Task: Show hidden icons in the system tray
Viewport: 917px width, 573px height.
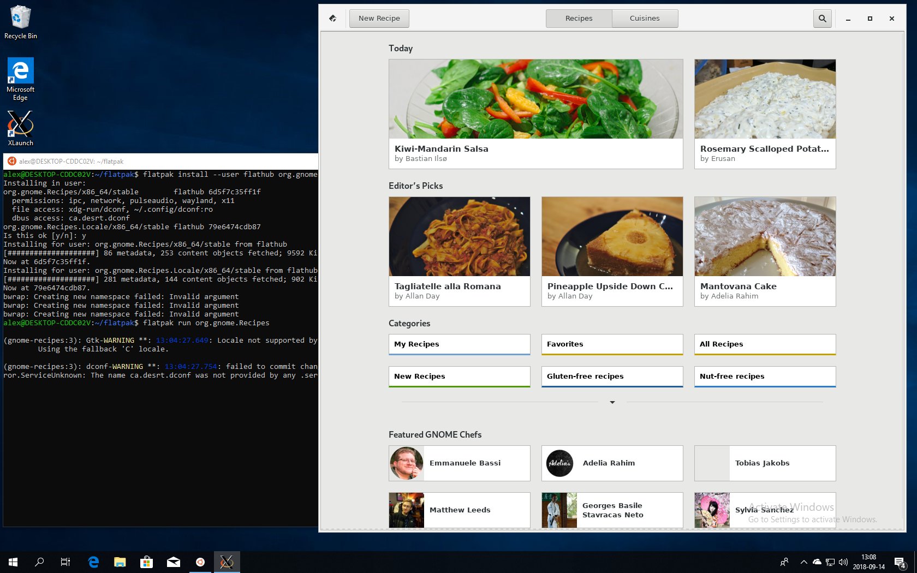Action: pyautogui.click(x=803, y=562)
